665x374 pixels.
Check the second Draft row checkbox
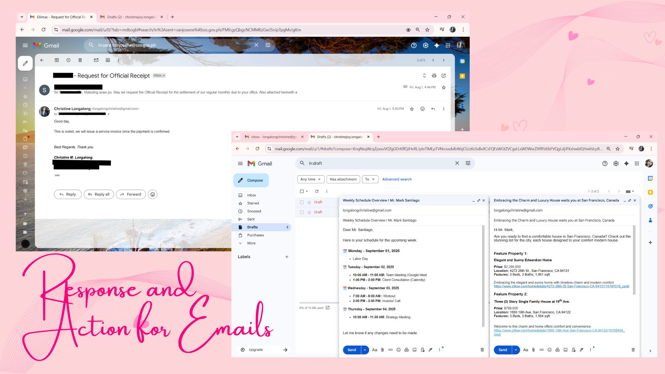(302, 212)
